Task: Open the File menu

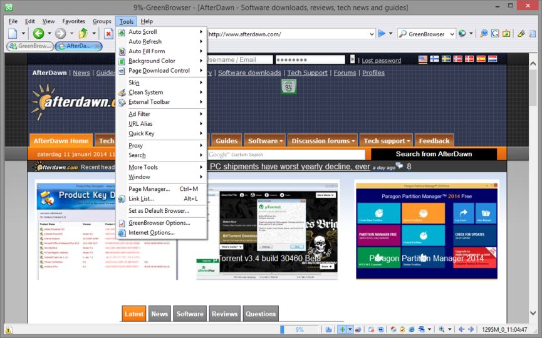Action: (x=13, y=21)
